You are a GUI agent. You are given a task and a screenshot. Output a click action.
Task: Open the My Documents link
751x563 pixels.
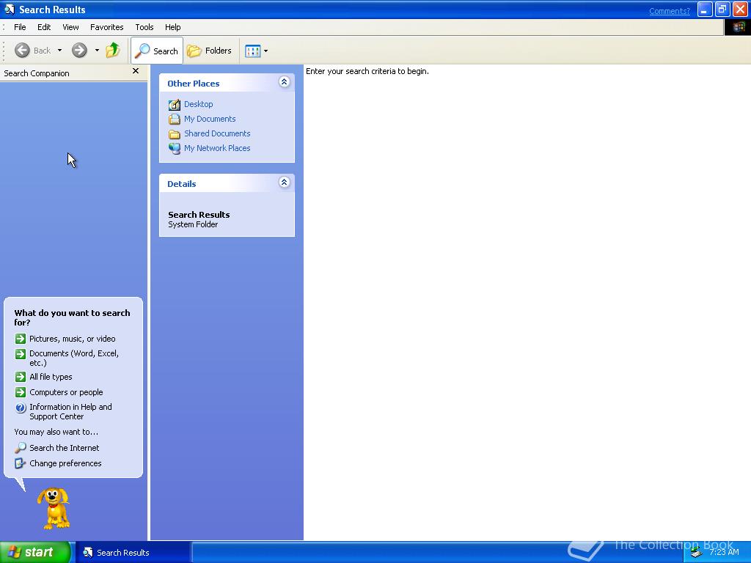[210, 119]
